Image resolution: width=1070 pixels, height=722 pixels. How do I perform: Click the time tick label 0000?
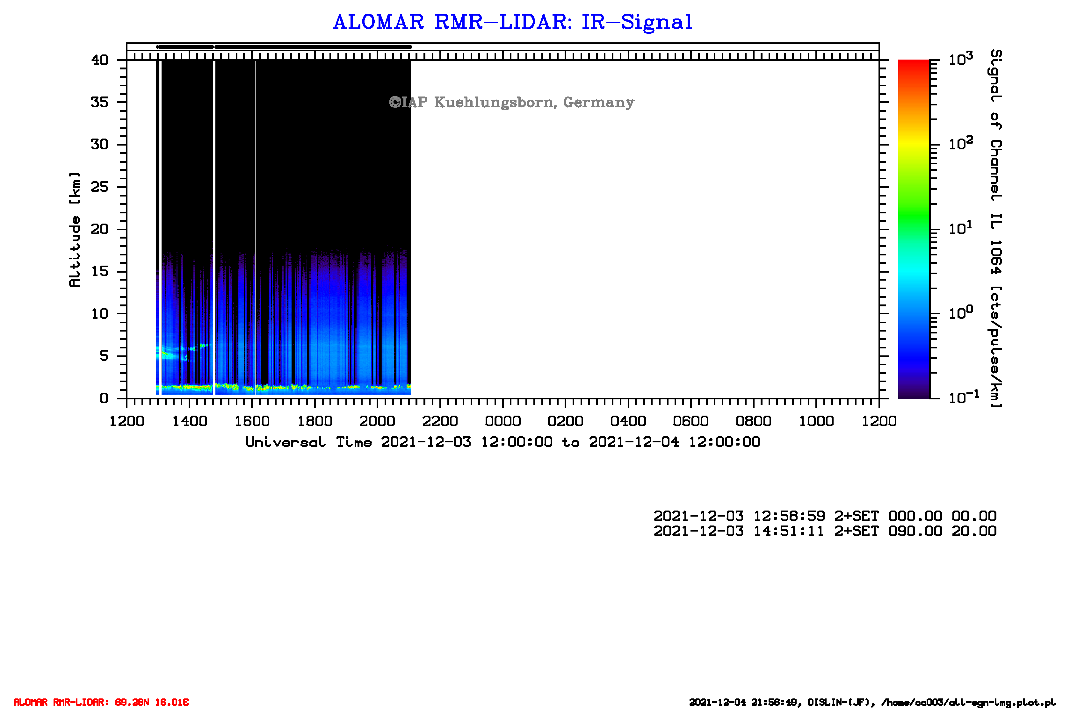pos(502,421)
